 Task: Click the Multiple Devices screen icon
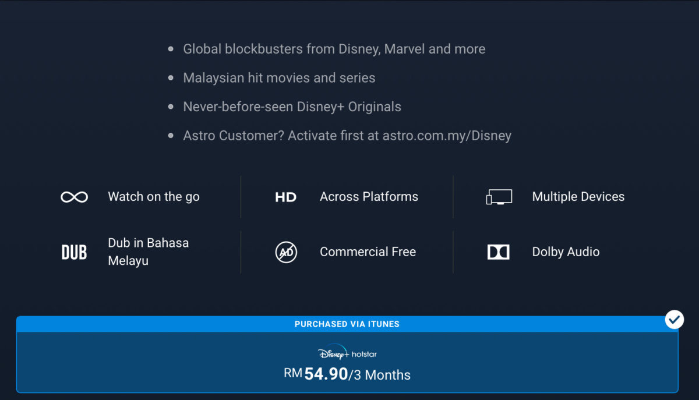[499, 197]
